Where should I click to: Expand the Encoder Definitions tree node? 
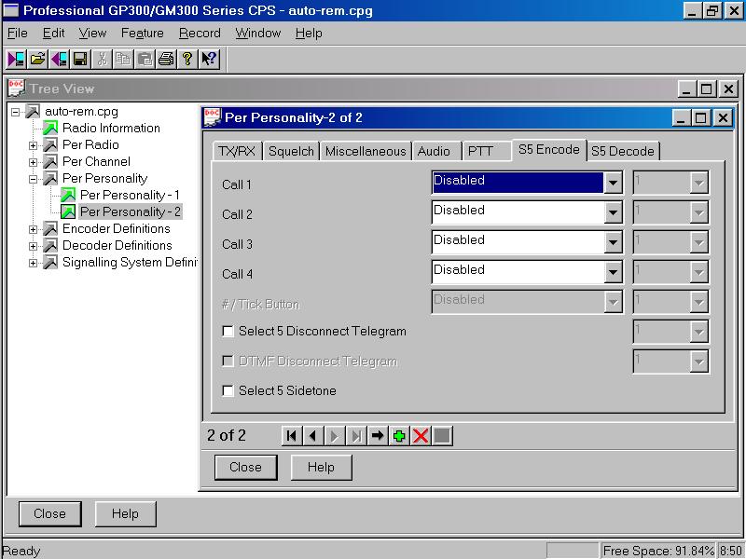pyautogui.click(x=33, y=229)
